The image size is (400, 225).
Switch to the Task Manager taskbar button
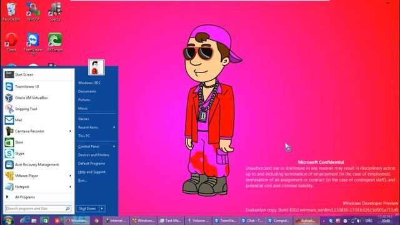click(171, 221)
